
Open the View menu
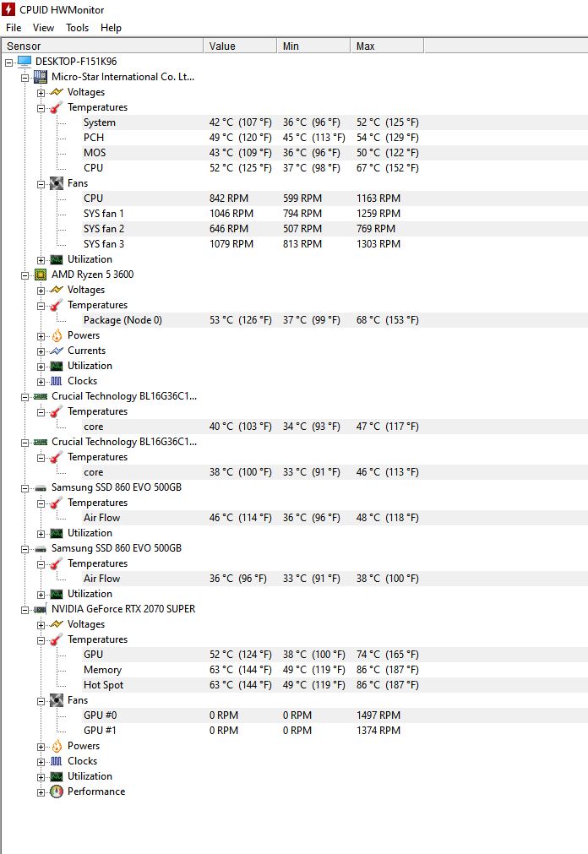43,28
